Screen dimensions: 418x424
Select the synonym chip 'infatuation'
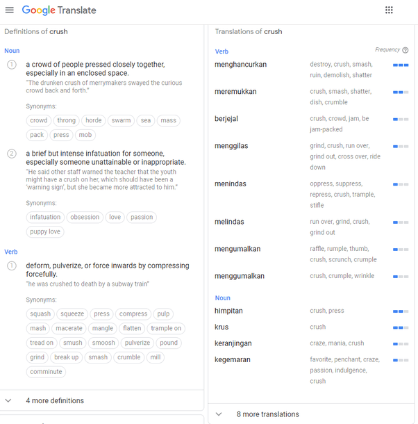[46, 217]
